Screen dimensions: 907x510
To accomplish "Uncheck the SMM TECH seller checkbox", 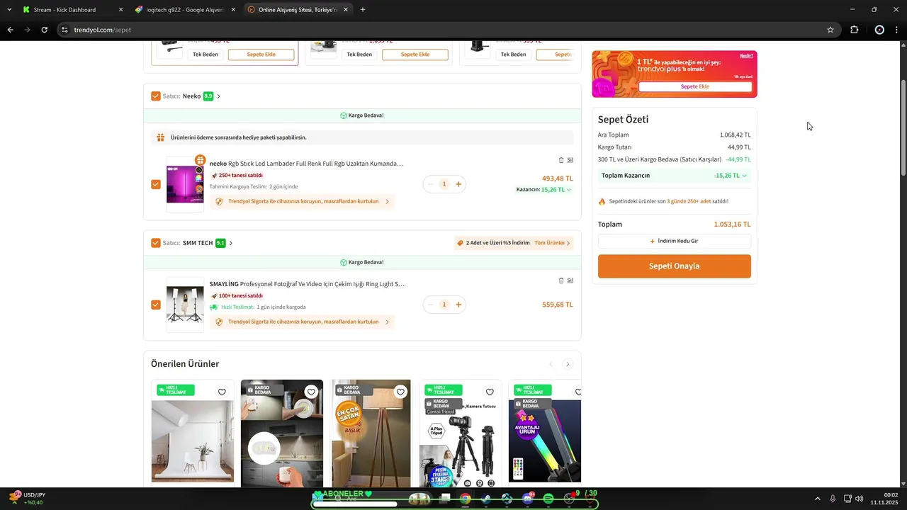I will click(x=156, y=243).
